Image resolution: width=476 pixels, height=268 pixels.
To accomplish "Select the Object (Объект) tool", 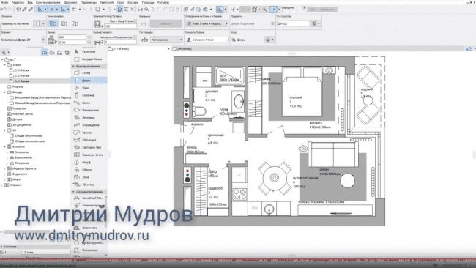I will (x=89, y=170).
